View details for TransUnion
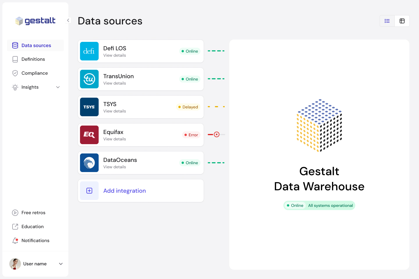 (x=115, y=83)
